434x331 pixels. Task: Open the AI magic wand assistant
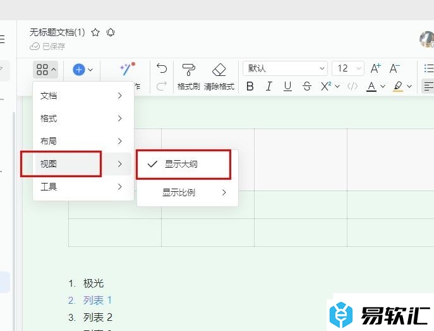pos(126,69)
